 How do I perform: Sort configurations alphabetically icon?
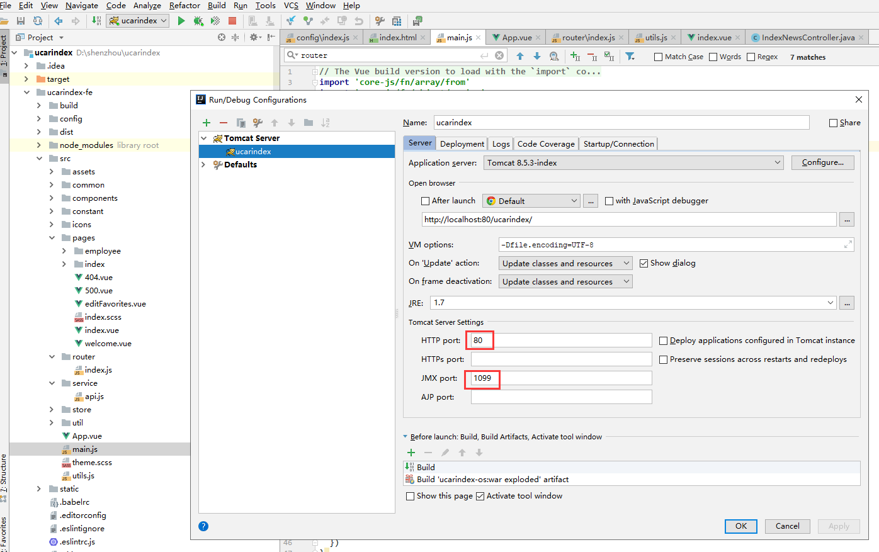point(326,123)
